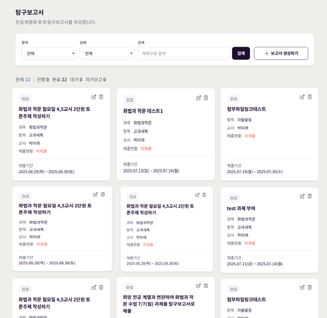Select the 자기보고 0 filter
The image size is (327, 318).
[96, 79]
